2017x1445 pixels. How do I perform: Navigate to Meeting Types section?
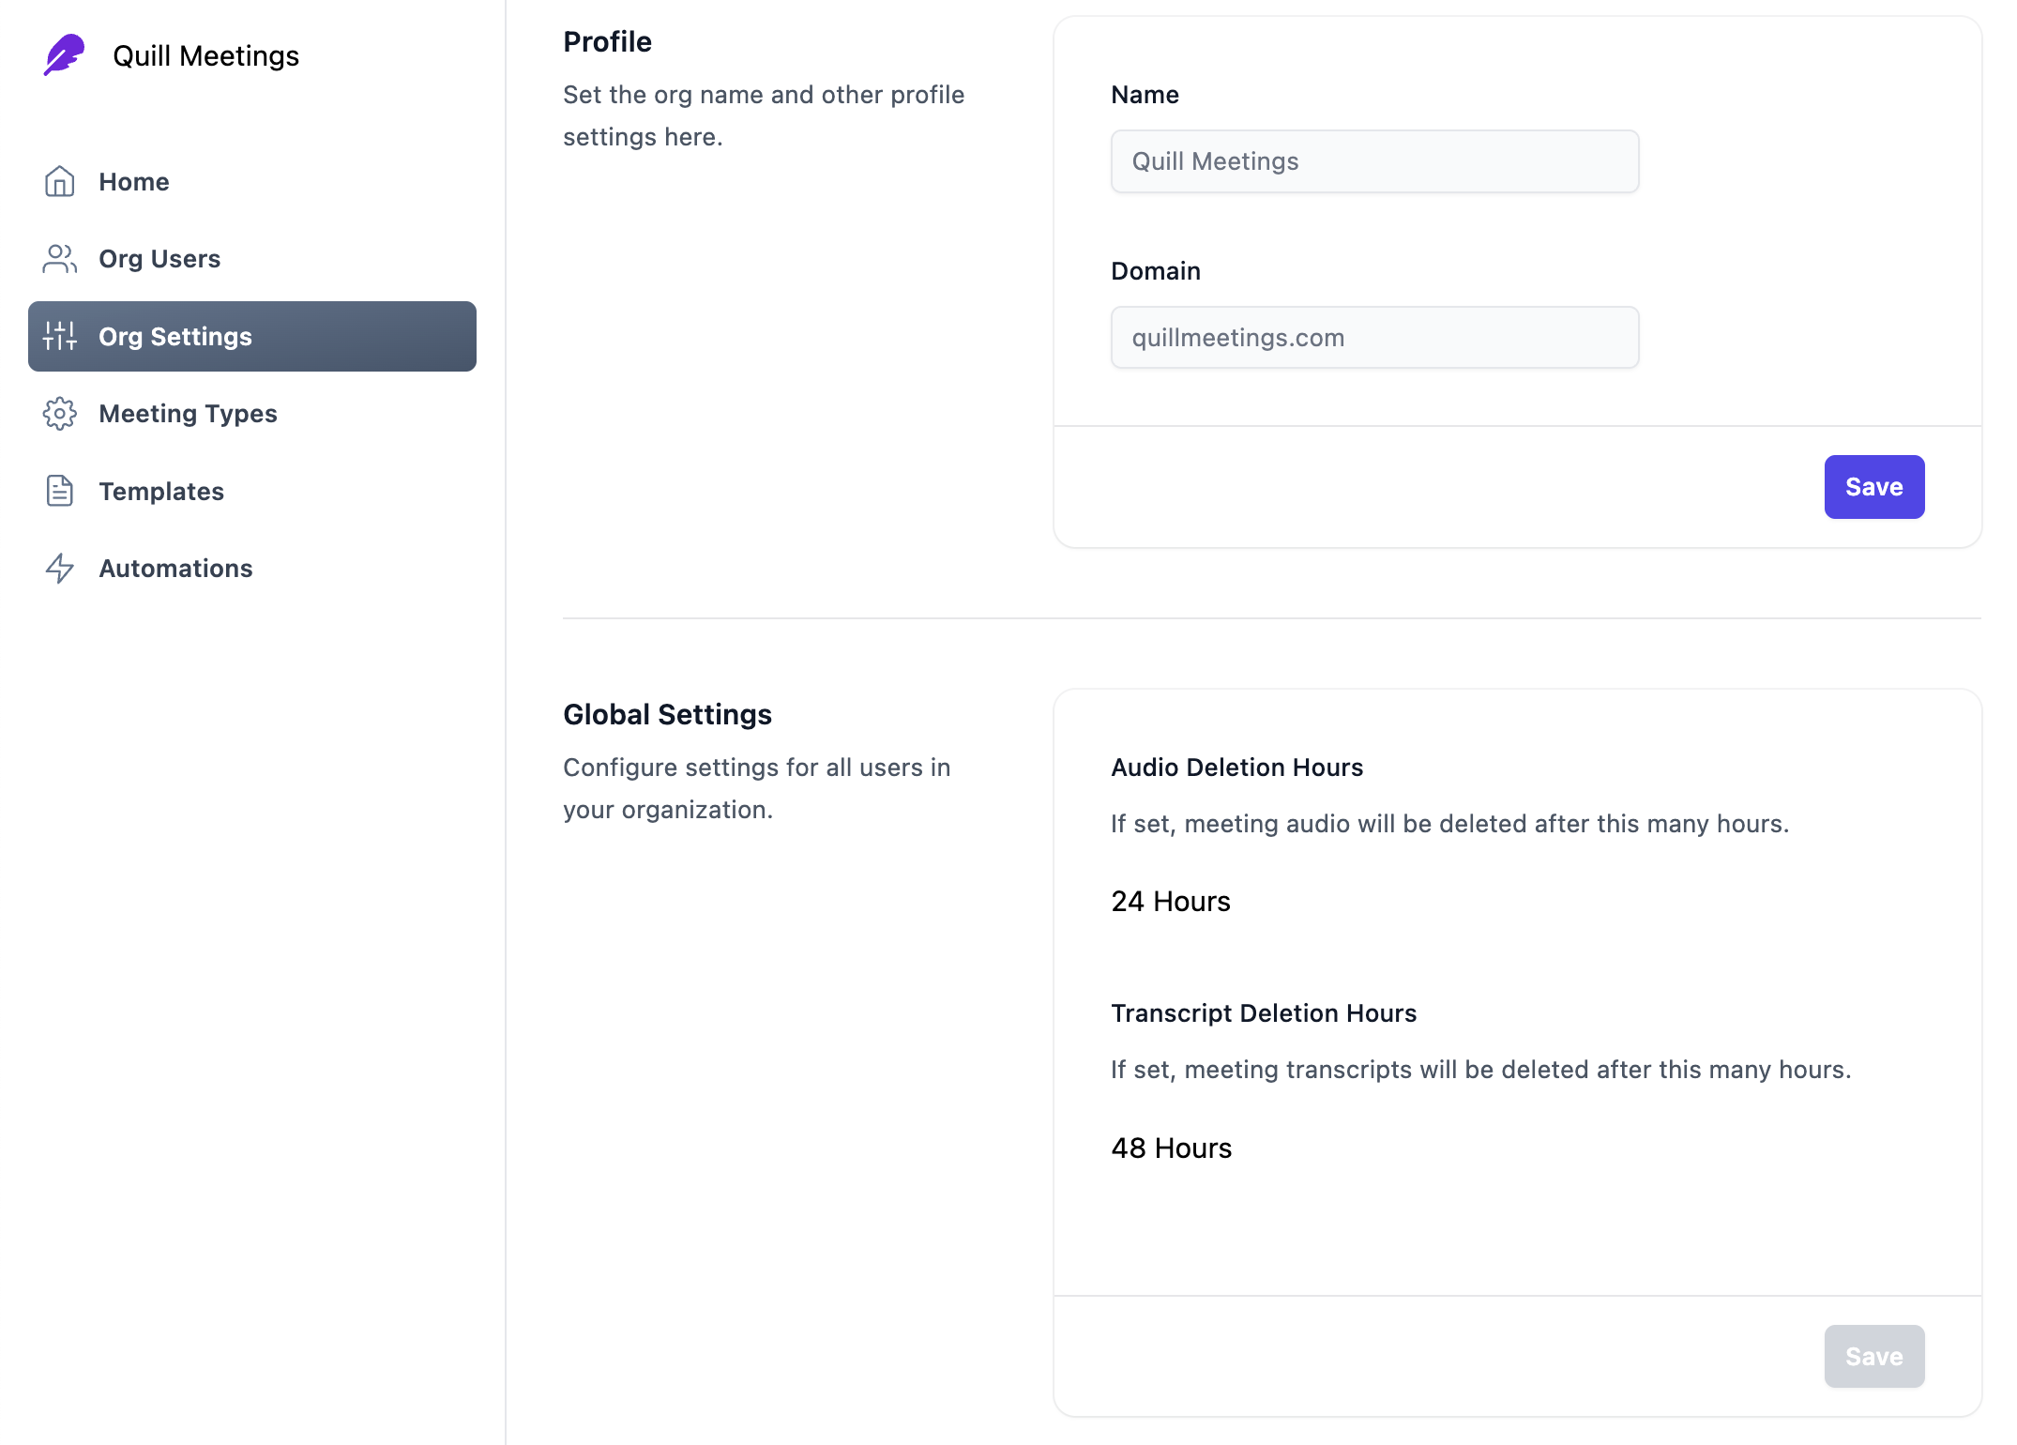[x=187, y=414]
